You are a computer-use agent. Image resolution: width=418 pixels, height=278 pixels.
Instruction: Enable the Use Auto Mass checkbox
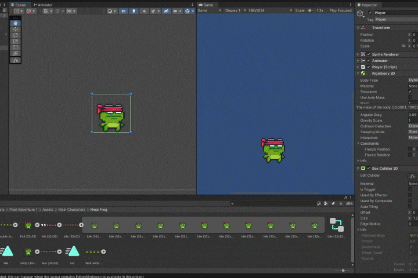pos(410,97)
